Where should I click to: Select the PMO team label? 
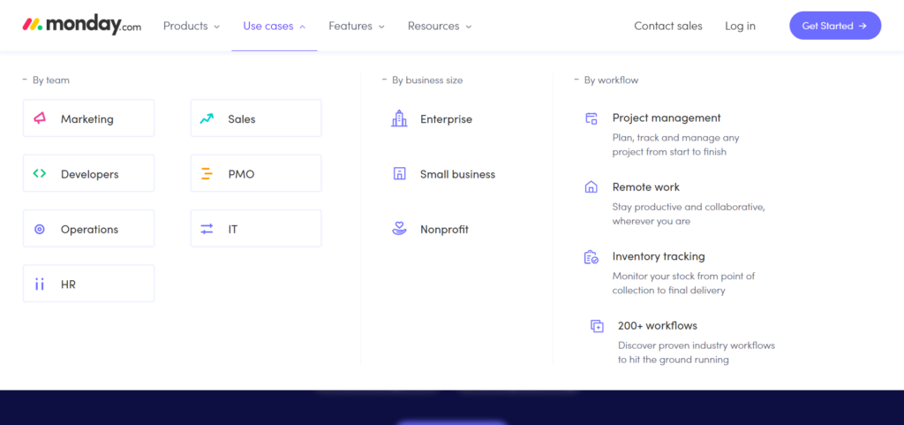[x=241, y=174]
